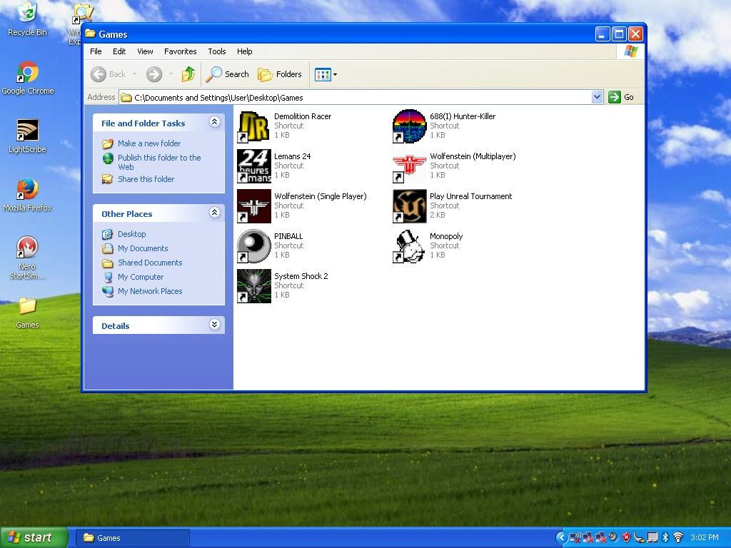
Task: Open the Back history dropdown arrow
Action: (135, 74)
